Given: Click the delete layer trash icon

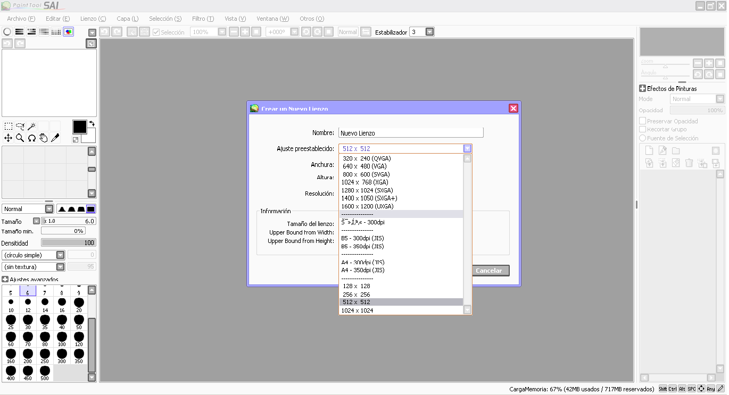Looking at the screenshot, I should pyautogui.click(x=689, y=163).
